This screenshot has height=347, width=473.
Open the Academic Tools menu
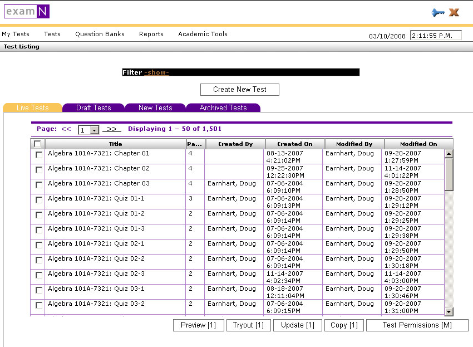202,34
